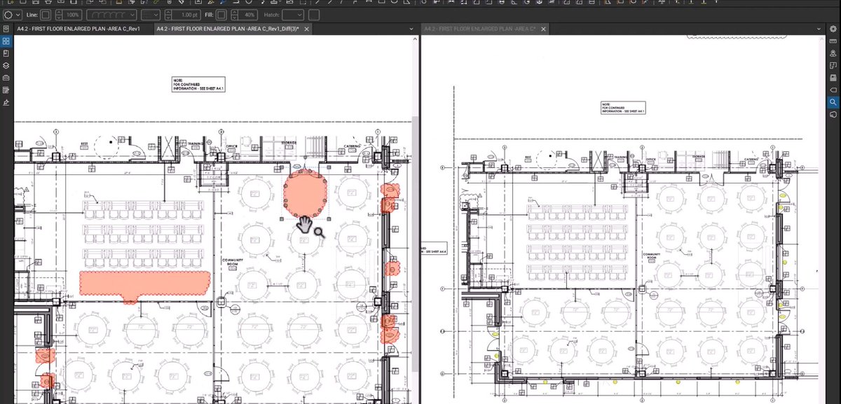Open the Thumbnails panel in left sidebar

point(5,41)
